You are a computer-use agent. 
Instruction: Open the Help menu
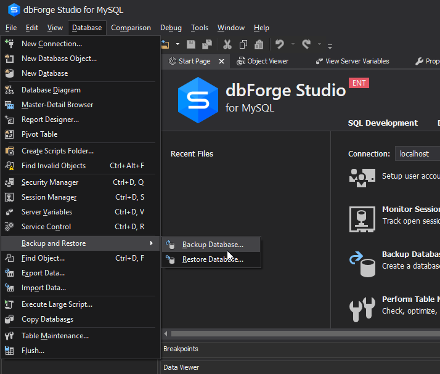[x=261, y=28]
